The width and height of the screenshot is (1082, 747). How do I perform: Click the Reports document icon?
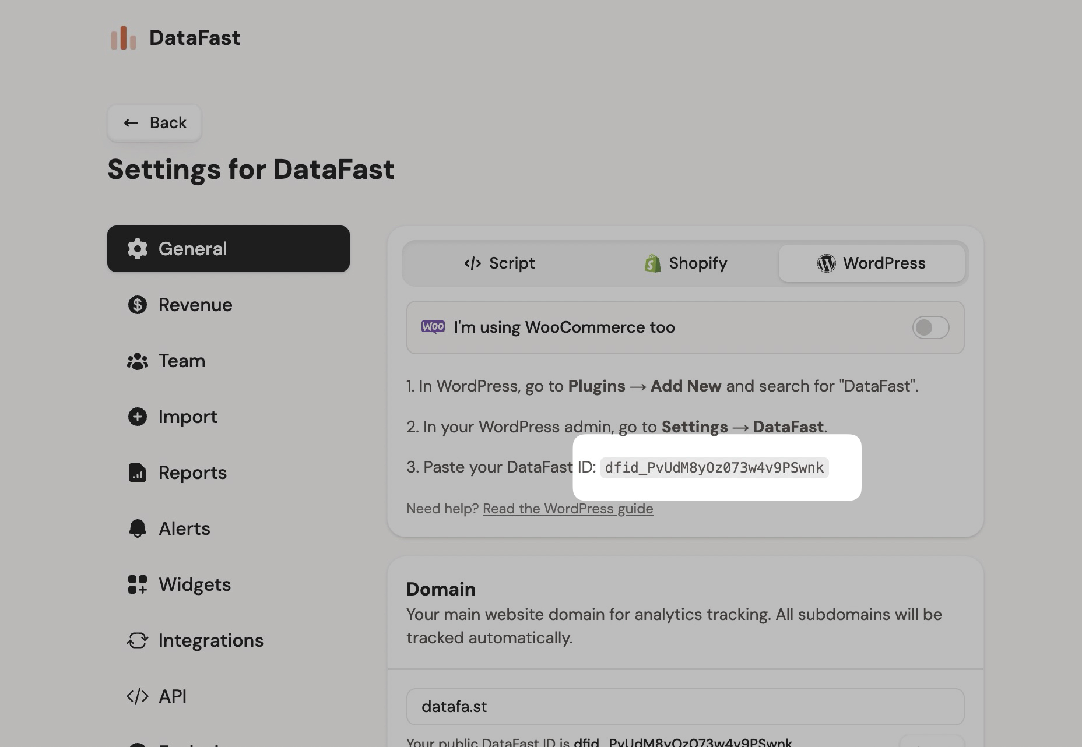coord(138,473)
